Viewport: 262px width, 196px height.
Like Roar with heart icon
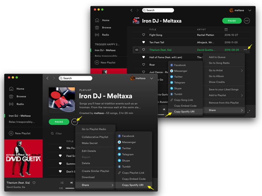[x=143, y=64]
